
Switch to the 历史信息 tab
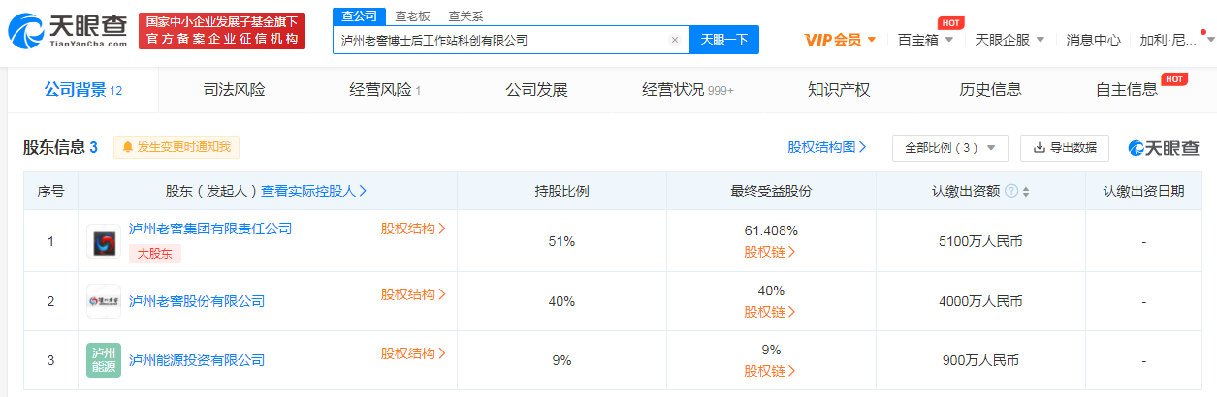point(990,90)
